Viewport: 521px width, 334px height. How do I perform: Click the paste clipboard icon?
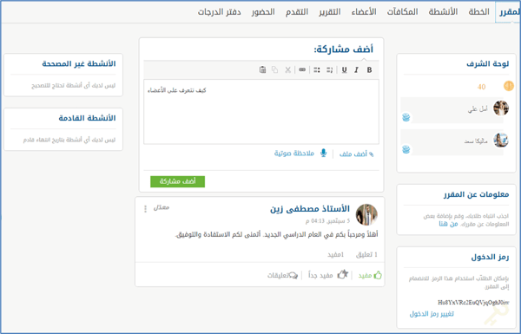[262, 69]
